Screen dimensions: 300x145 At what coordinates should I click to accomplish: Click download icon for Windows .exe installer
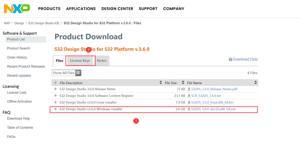click(189, 109)
